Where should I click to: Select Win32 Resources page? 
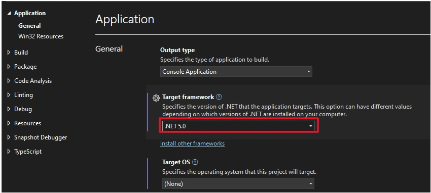[x=41, y=36]
